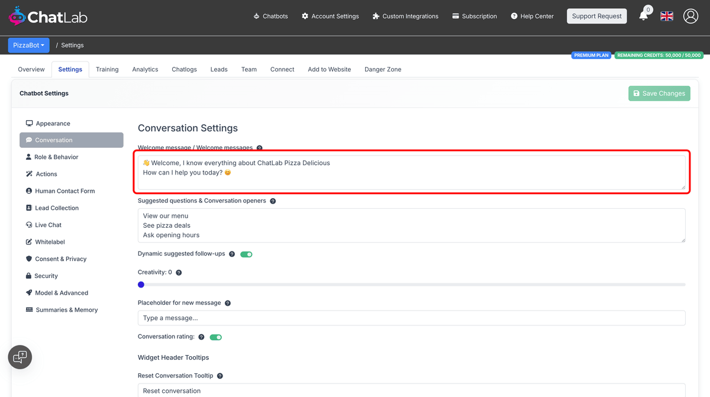The width and height of the screenshot is (710, 397).
Task: Open the language selector UK flag
Action: coord(667,16)
